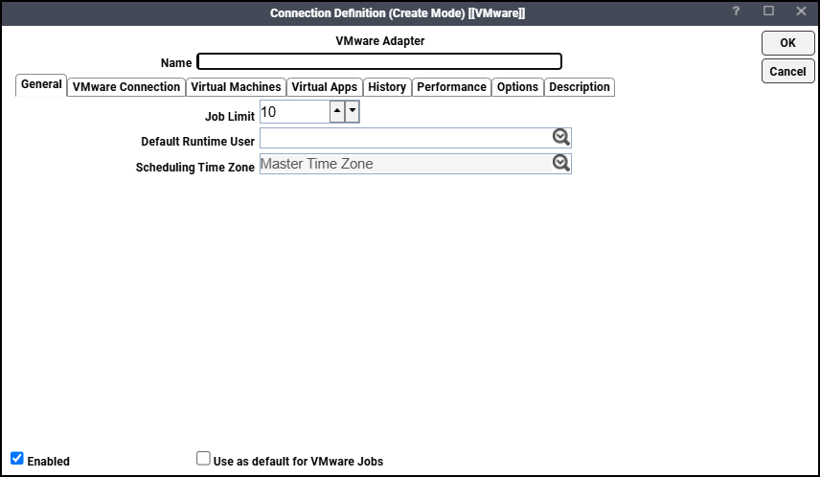The image size is (820, 477).
Task: Check Use as default for VMware Jobs
Action: [203, 459]
